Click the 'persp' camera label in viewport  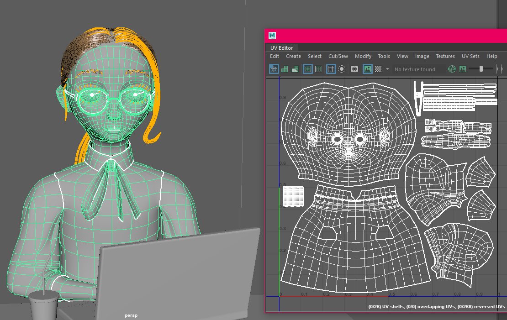[131, 315]
